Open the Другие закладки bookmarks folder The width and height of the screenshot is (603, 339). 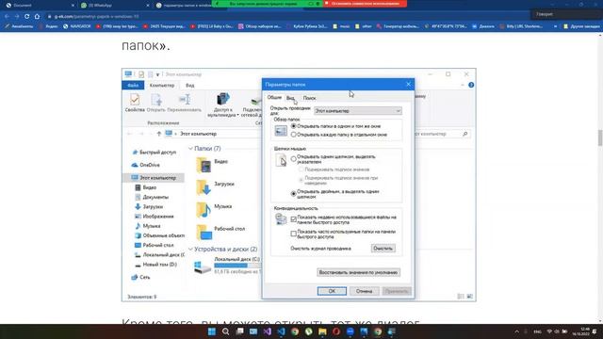(x=581, y=26)
